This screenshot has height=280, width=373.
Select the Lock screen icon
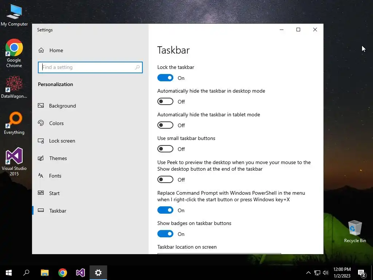41,141
